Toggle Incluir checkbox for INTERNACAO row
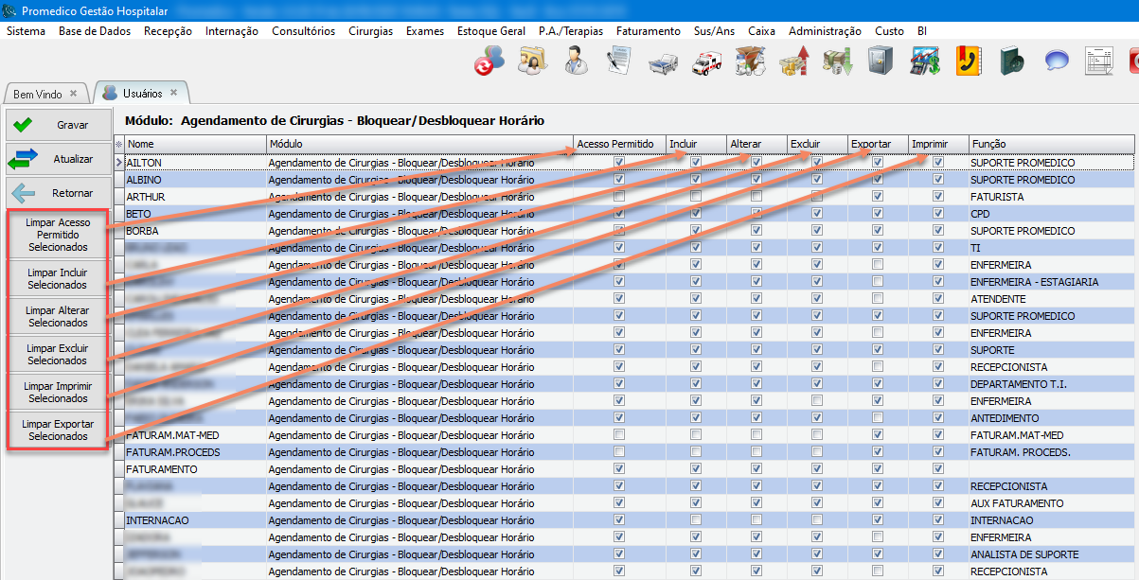 pos(696,520)
